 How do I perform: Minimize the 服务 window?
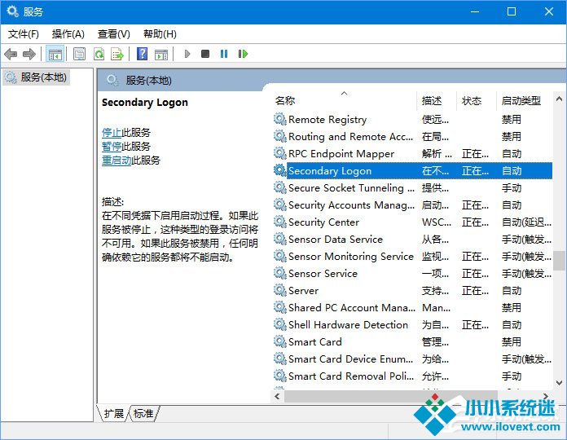pyautogui.click(x=475, y=11)
